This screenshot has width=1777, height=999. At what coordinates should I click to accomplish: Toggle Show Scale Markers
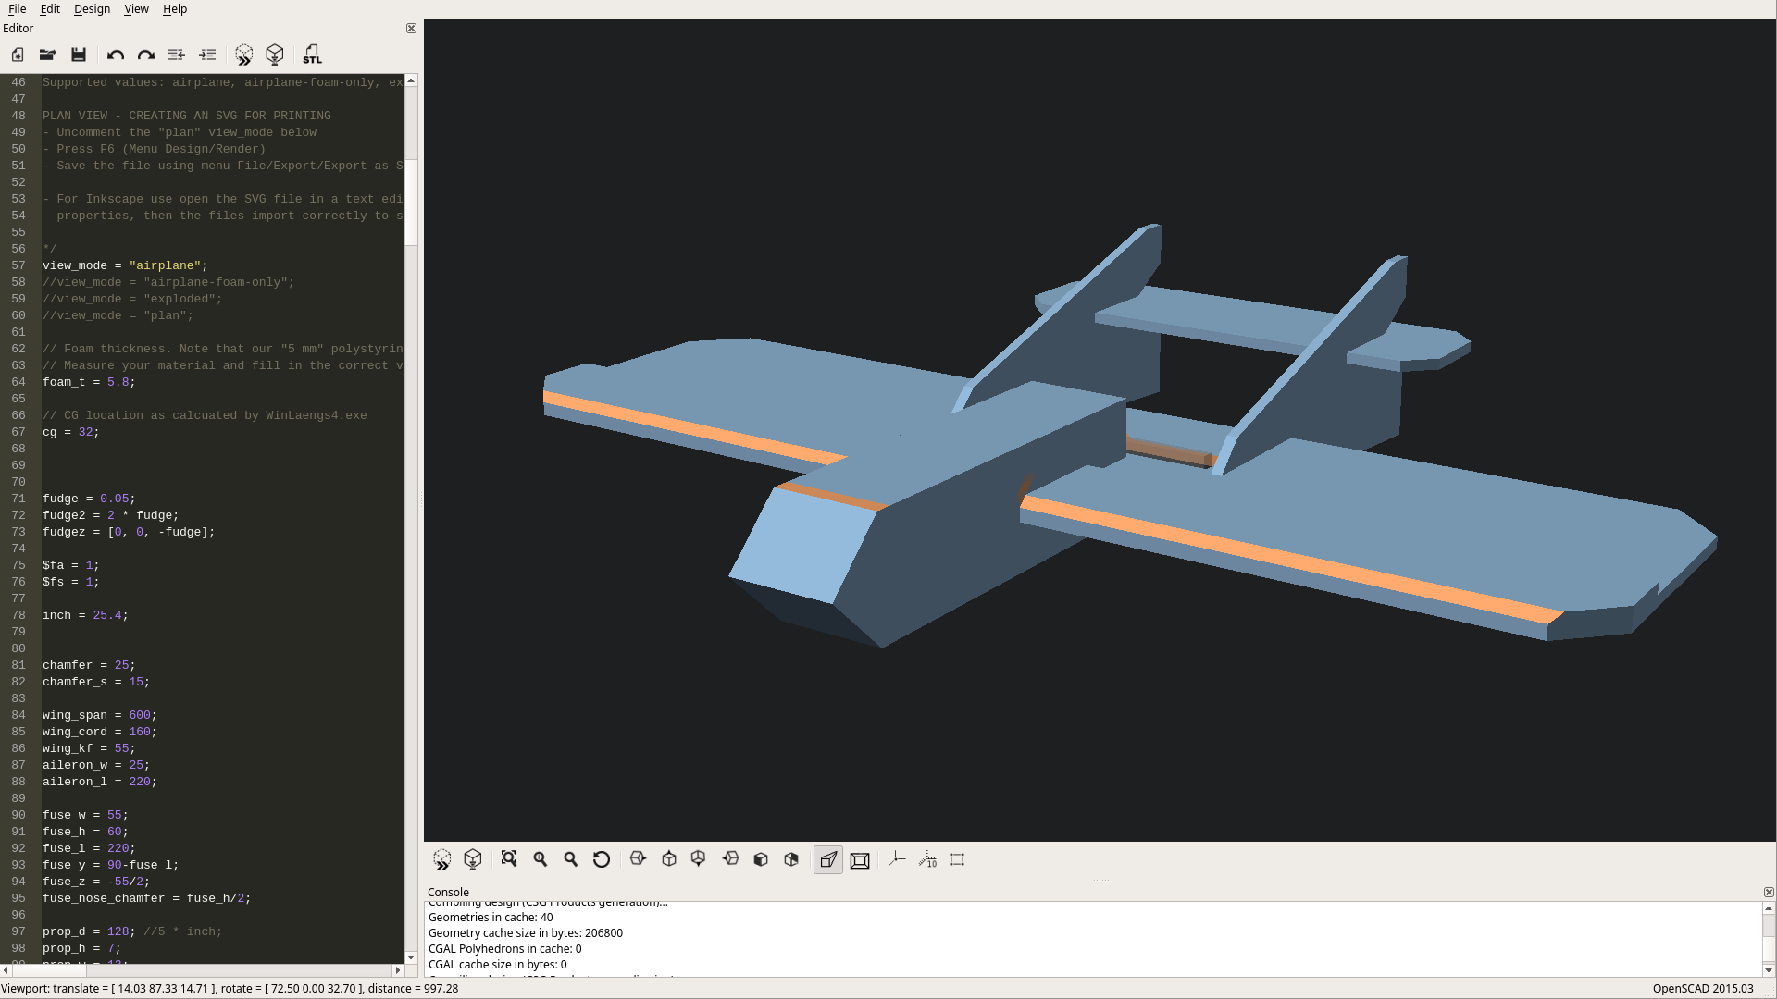pos(927,859)
